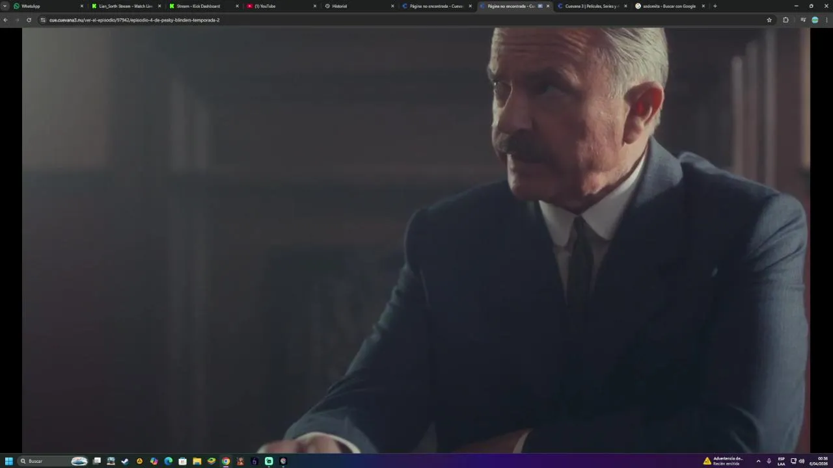Image resolution: width=833 pixels, height=468 pixels.
Task: Click the microphone icon in system tray
Action: click(x=769, y=461)
